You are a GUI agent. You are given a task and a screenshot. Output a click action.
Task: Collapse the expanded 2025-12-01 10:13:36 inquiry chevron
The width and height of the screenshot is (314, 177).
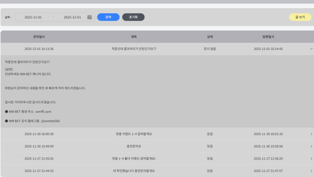(x=311, y=49)
